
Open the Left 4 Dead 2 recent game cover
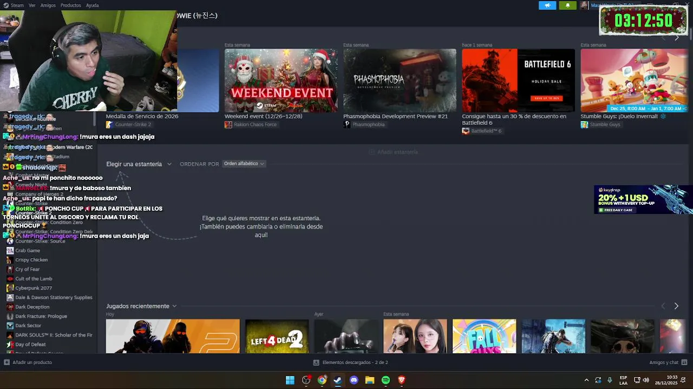tap(277, 336)
